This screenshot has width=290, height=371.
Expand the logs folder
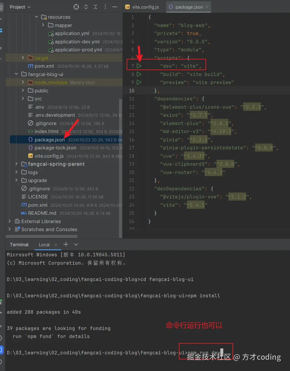[16, 172]
